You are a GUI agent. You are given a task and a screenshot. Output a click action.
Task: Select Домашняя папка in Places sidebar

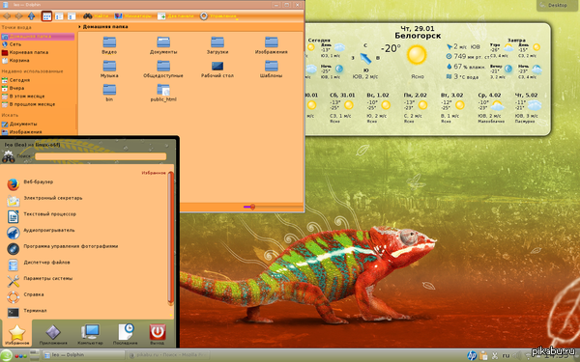[38, 37]
